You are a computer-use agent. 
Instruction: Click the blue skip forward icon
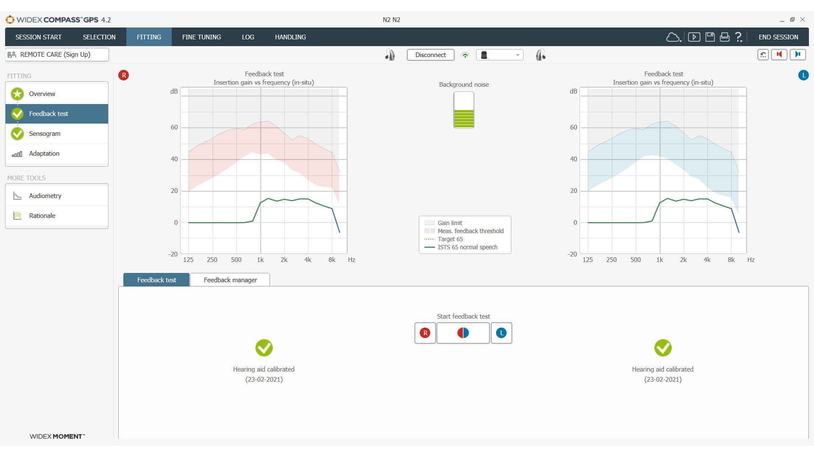(x=797, y=55)
